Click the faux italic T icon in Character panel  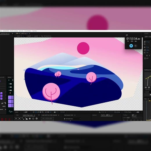click(150, 56)
